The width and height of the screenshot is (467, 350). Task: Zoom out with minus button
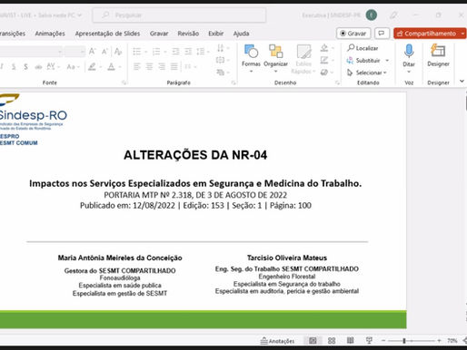(383, 341)
